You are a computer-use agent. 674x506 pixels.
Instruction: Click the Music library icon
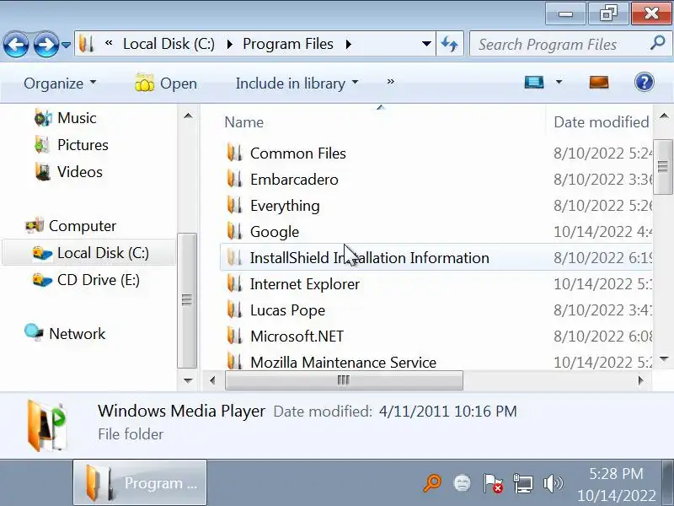pos(43,118)
